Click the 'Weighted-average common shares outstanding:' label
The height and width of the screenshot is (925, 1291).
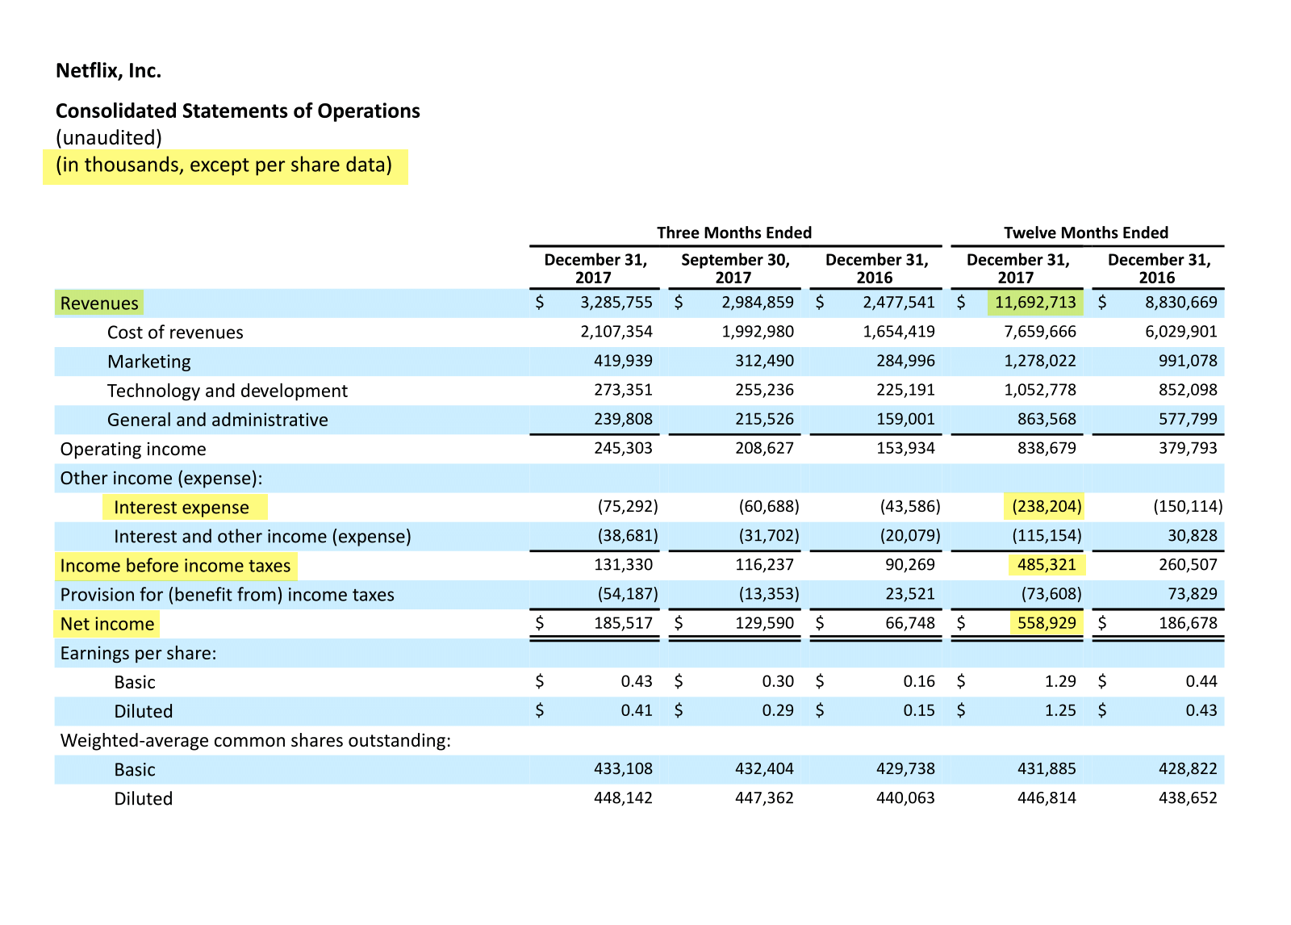[256, 740]
